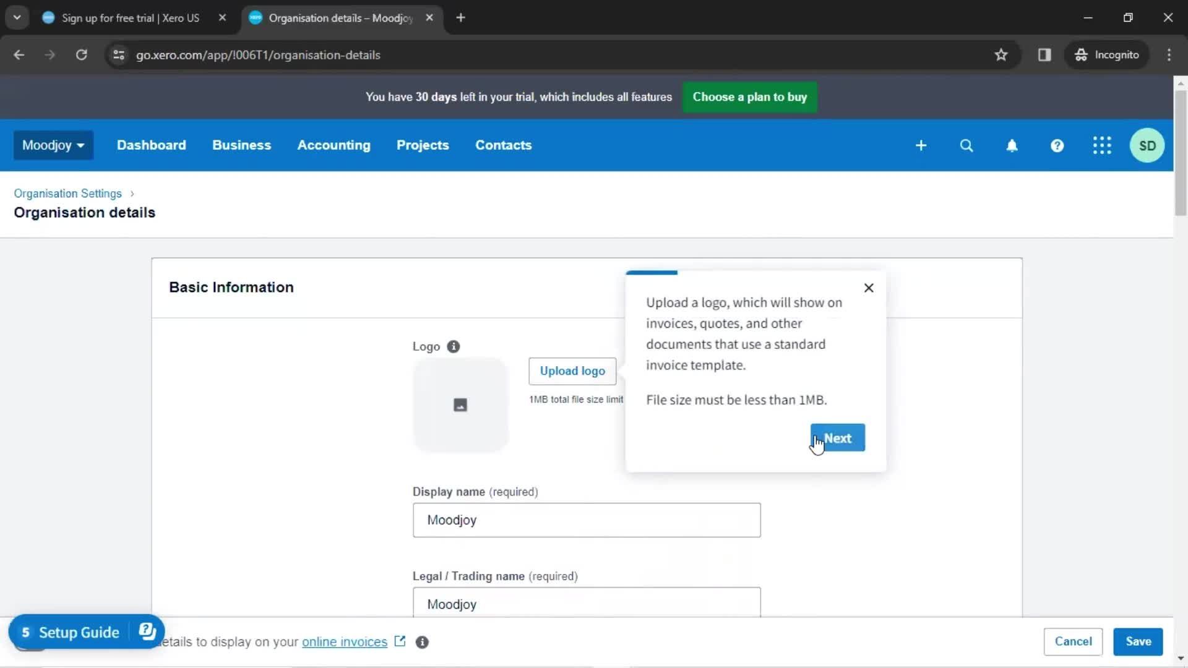Click the info icon beside online invoices
This screenshot has height=668, width=1188.
422,642
